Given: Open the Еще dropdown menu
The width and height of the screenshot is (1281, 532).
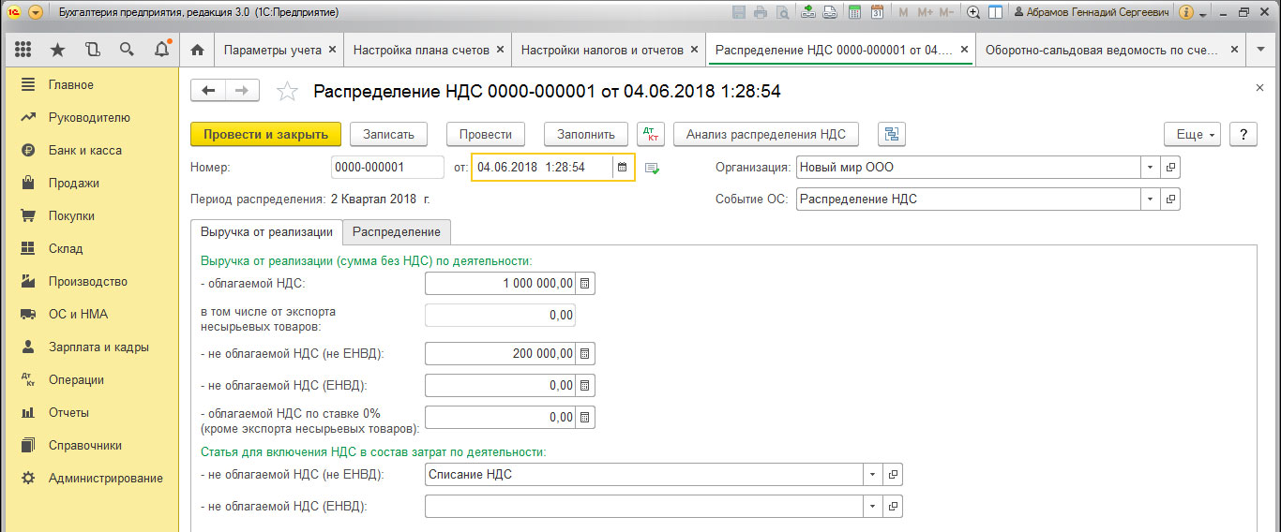Looking at the screenshot, I should click(1192, 135).
